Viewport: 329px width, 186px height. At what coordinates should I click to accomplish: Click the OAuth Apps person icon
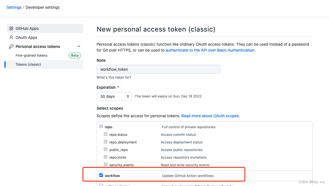pyautogui.click(x=11, y=37)
